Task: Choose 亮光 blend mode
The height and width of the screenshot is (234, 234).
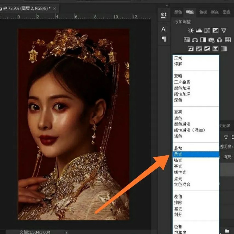Action: point(196,166)
